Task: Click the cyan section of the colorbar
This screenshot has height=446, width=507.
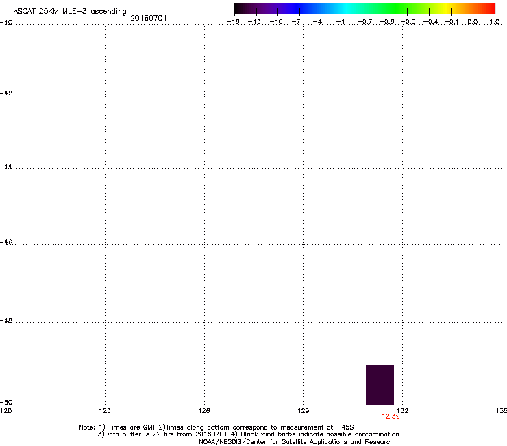Action: [x=347, y=9]
